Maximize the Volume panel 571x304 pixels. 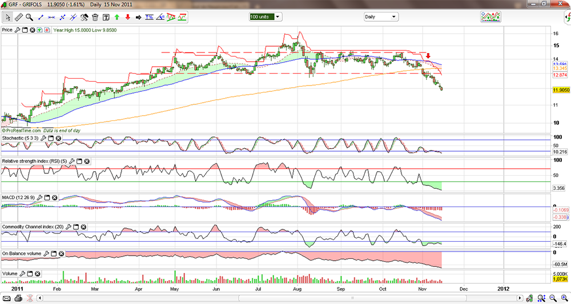coord(30,273)
